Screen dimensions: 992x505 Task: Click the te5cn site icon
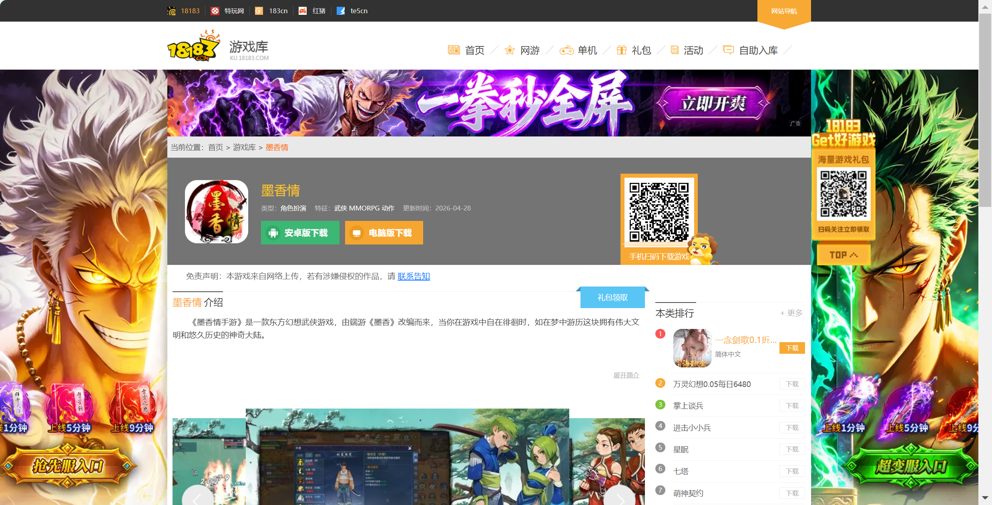[341, 11]
